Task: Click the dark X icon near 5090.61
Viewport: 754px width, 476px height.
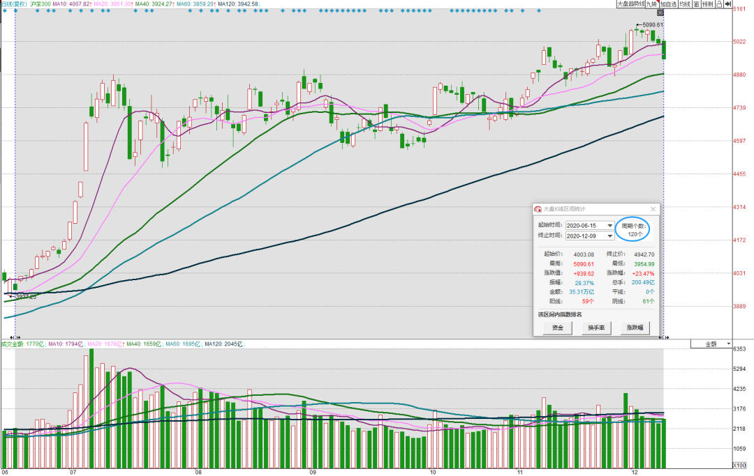Action: [660, 13]
